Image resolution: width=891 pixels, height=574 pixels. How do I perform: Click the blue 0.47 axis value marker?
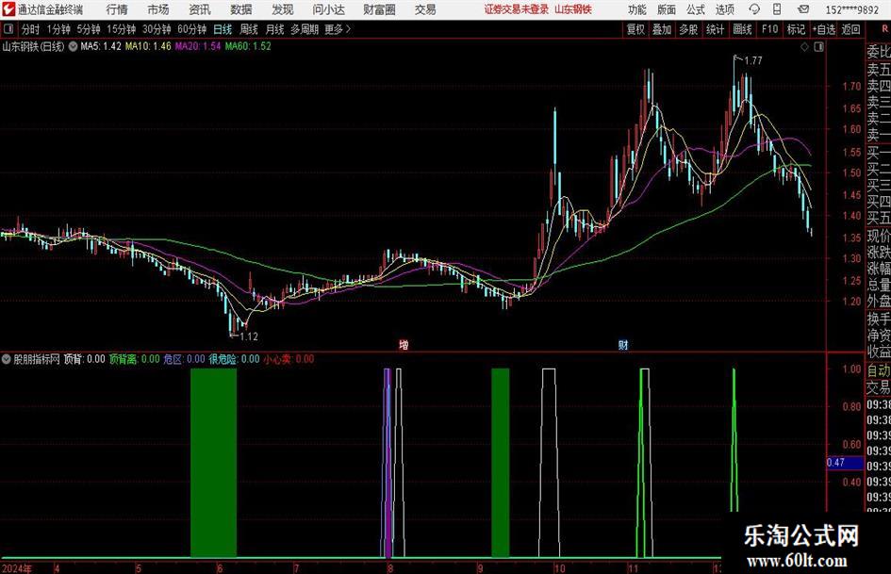[845, 463]
